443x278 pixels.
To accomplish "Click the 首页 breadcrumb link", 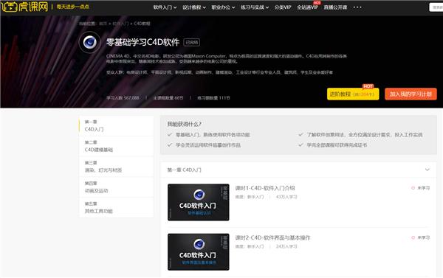I will tap(103, 24).
